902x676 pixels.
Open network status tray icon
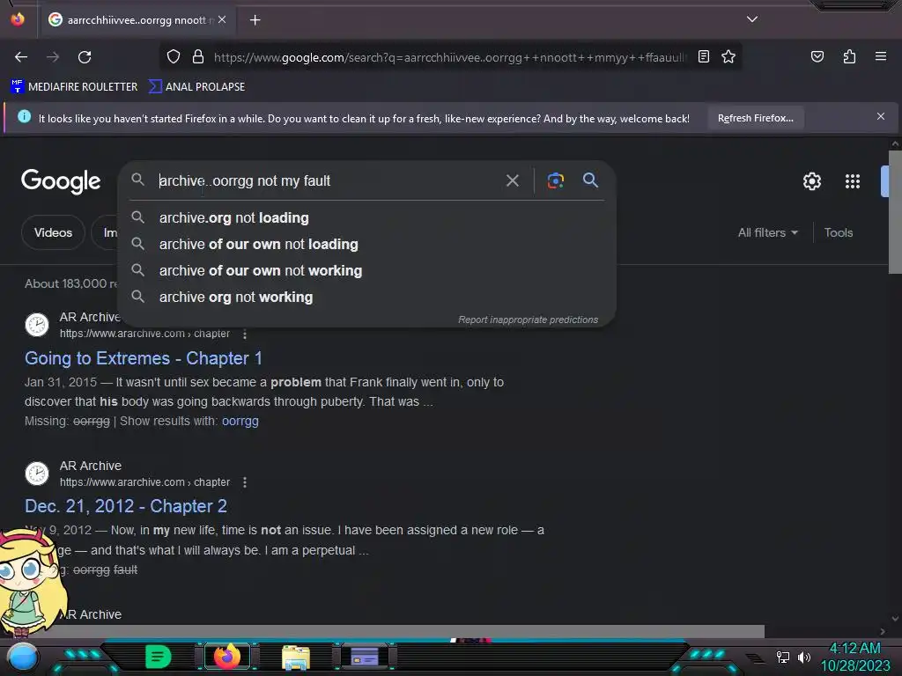click(x=782, y=657)
